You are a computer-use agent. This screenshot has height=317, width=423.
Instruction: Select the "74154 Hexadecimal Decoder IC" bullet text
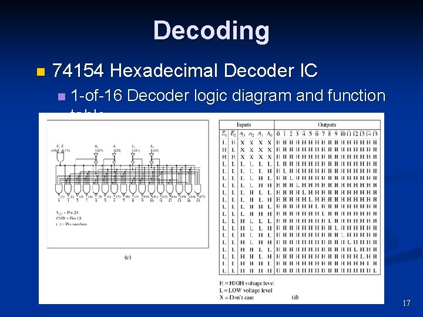click(x=185, y=70)
